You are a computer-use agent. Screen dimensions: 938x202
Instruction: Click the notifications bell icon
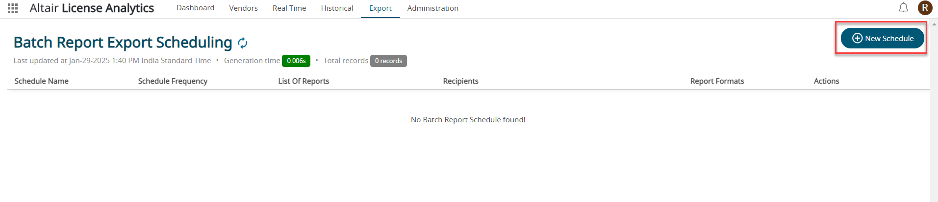(903, 8)
